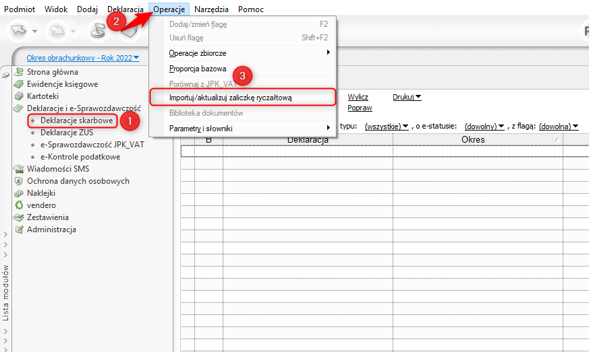This screenshot has height=352, width=589.
Task: Open Strona główna module
Action: tap(53, 71)
